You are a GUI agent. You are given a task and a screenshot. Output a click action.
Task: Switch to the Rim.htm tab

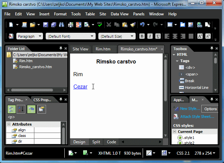click(x=103, y=49)
